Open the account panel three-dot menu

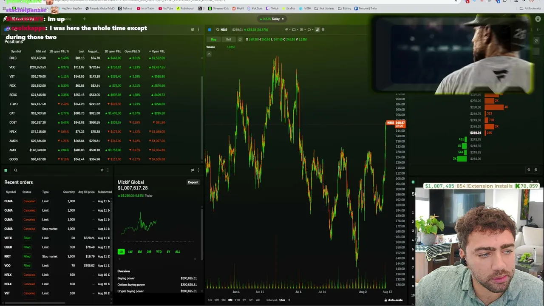(198, 170)
